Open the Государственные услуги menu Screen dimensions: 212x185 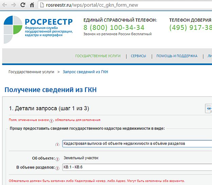click(x=98, y=56)
